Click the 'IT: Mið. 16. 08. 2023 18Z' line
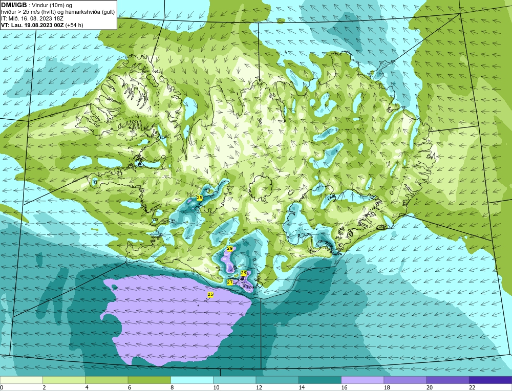This screenshot has width=512, height=391. click(x=32, y=18)
